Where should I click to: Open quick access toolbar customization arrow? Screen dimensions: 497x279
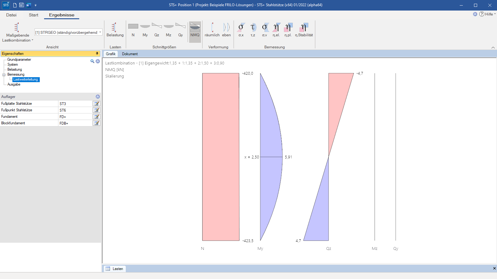(x=36, y=5)
